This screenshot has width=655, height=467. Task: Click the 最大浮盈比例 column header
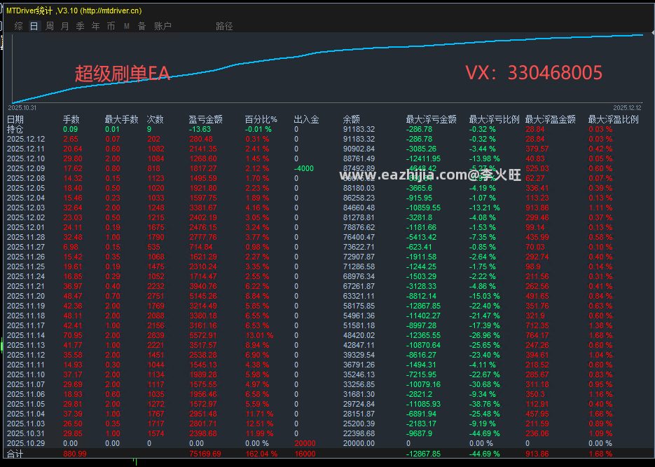614,120
